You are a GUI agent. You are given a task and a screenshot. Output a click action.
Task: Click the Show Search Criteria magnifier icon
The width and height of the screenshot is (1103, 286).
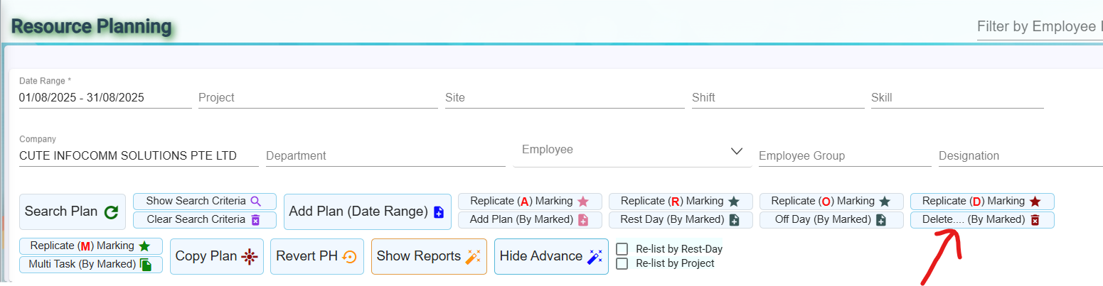click(x=256, y=201)
